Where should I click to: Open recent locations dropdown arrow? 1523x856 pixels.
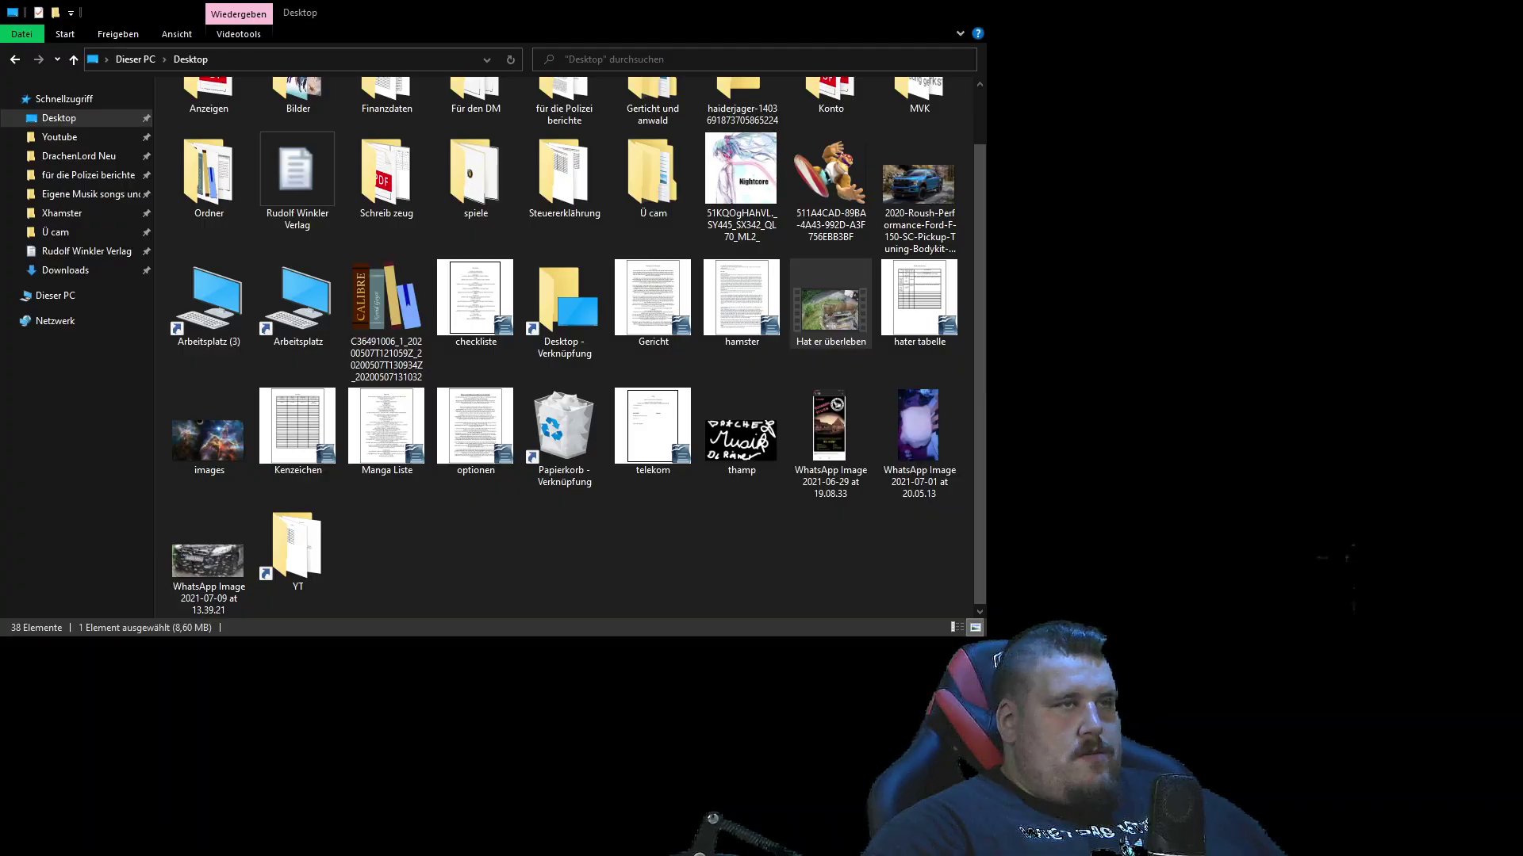pyautogui.click(x=57, y=59)
